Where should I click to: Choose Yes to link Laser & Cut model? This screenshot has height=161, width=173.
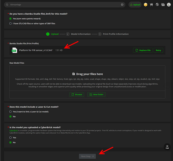click(29, 112)
